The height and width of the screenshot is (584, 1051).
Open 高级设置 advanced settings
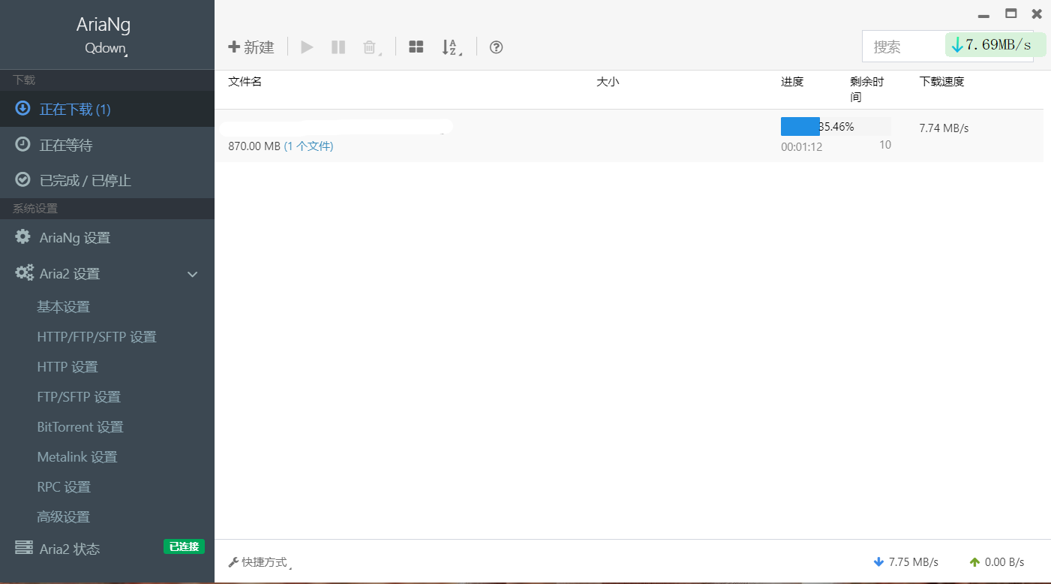click(64, 517)
